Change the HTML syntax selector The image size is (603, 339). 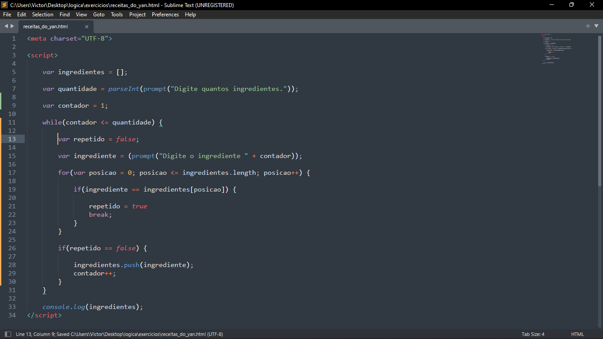click(577, 334)
